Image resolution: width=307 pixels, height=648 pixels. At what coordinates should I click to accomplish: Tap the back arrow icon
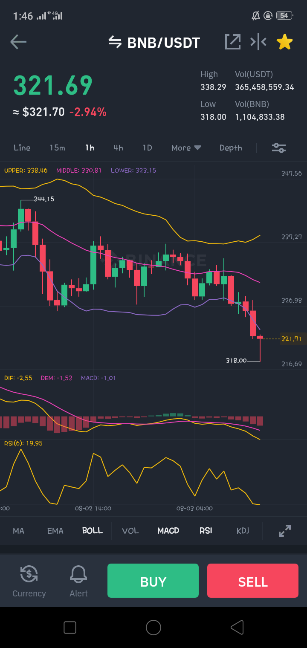click(x=18, y=42)
